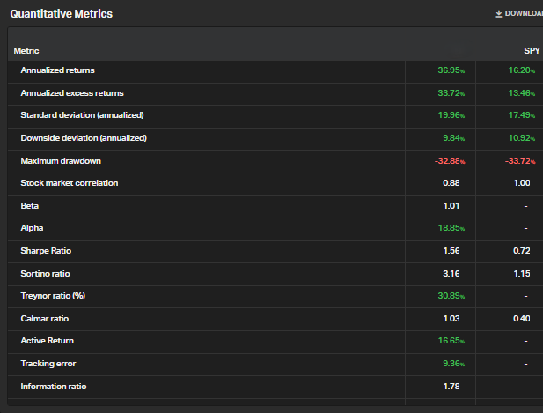The height and width of the screenshot is (413, 543).
Task: Select the SPY column header
Action: tap(532, 51)
